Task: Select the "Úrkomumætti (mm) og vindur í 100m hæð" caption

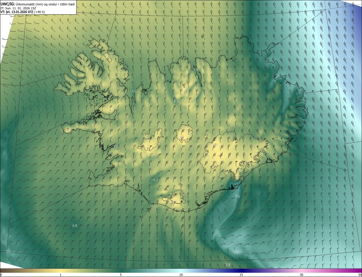Action: [46, 4]
